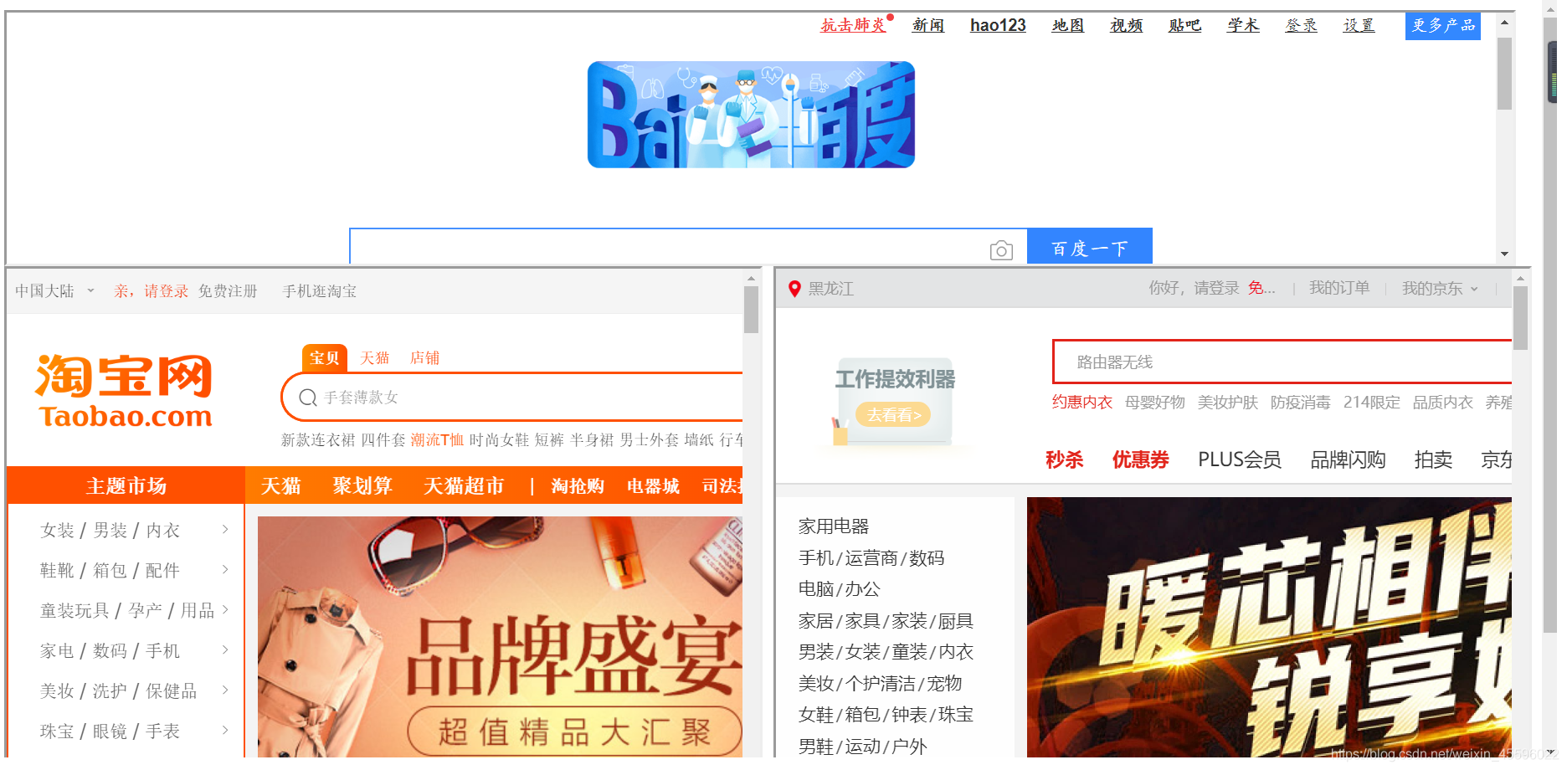Click the JD frame scroll-up arrow
This screenshot has height=770, width=1567.
coord(1521,278)
